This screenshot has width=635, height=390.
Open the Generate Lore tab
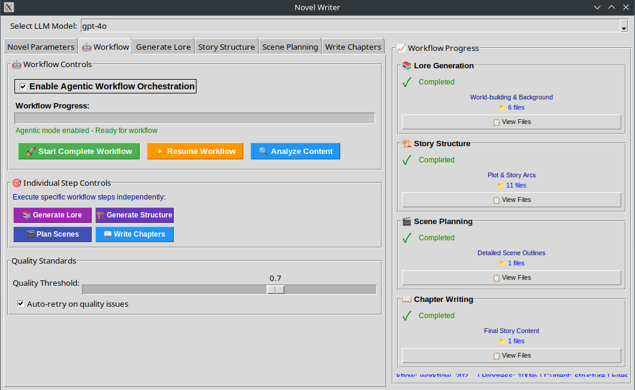pos(163,47)
